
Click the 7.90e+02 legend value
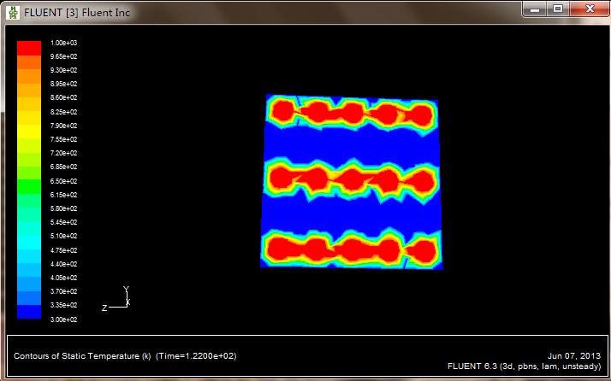point(63,126)
